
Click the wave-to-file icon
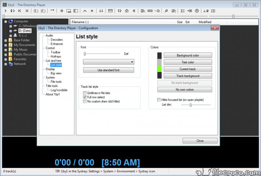tap(157, 11)
